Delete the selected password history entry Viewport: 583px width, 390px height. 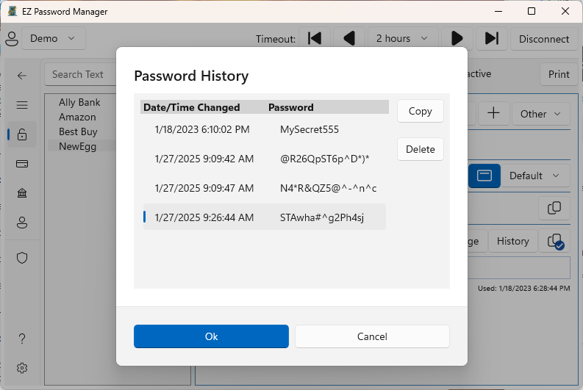pos(420,149)
